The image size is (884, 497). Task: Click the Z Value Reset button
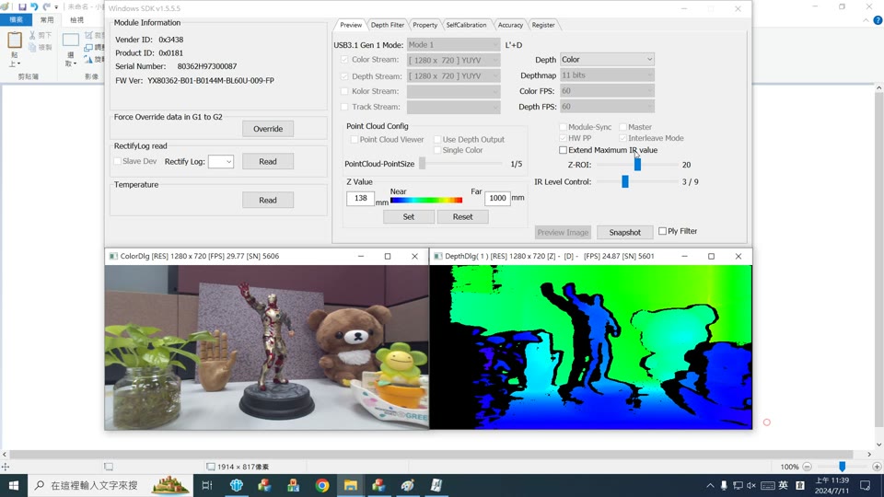click(x=463, y=216)
